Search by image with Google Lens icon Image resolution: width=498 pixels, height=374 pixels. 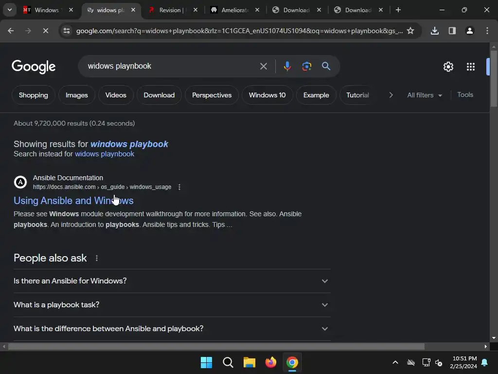point(306,66)
